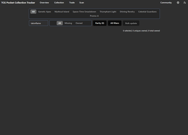The image size is (188, 135).
Task: Toggle the Missing cards filter
Action: (68, 23)
